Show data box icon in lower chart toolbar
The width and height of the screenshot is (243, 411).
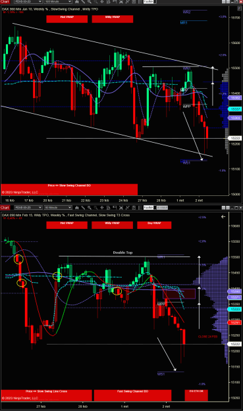[x=108, y=208]
